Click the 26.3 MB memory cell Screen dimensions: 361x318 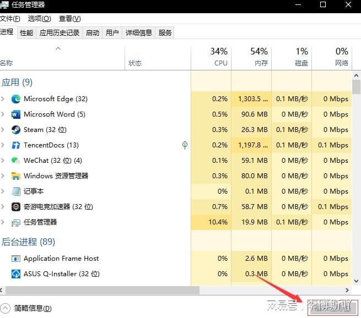click(251, 130)
